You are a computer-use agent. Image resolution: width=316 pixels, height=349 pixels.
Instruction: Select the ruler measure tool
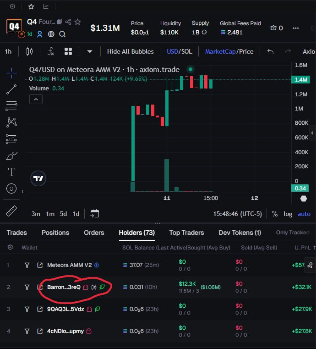[x=11, y=211]
